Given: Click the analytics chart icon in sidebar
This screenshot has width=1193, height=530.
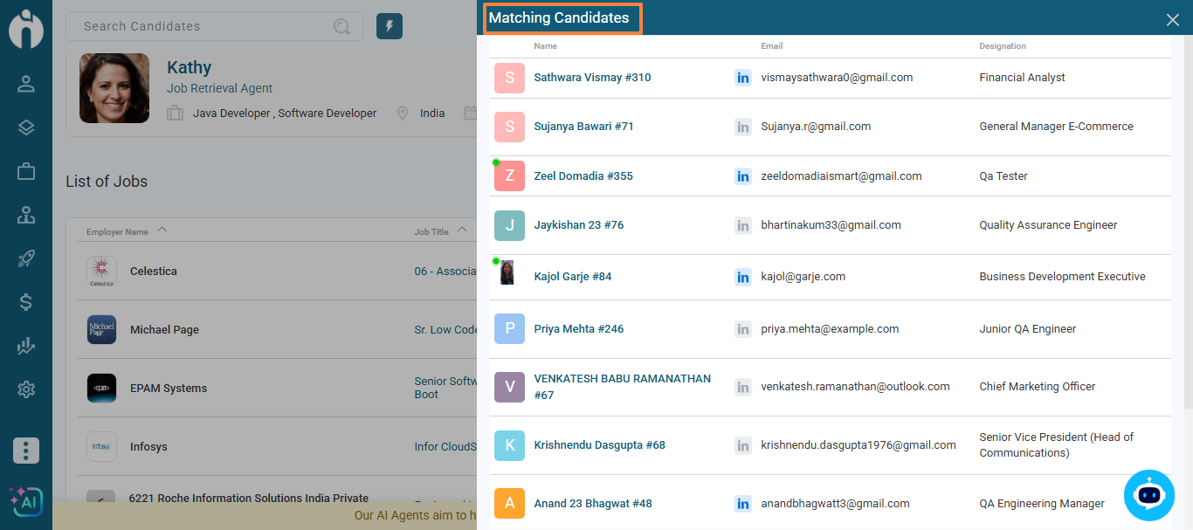Looking at the screenshot, I should (26, 346).
